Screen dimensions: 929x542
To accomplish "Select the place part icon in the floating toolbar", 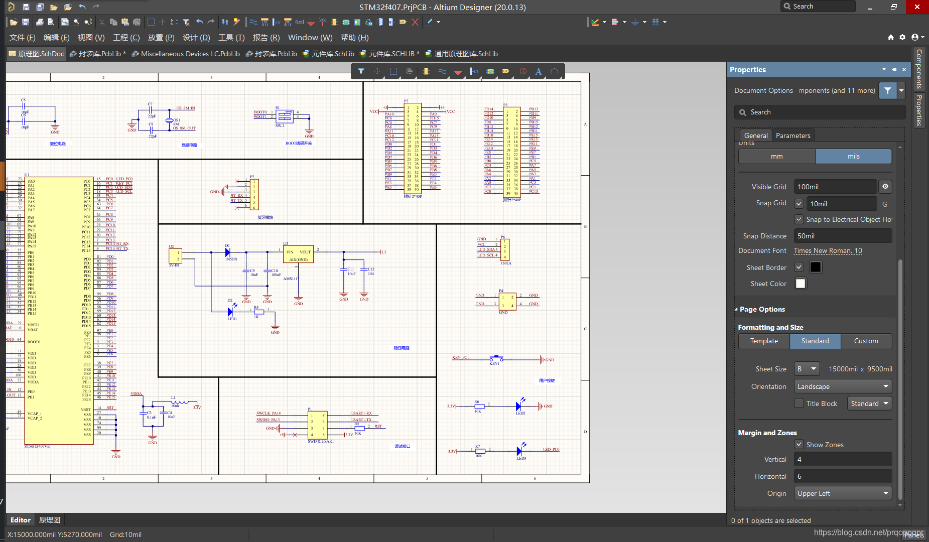I will point(426,71).
